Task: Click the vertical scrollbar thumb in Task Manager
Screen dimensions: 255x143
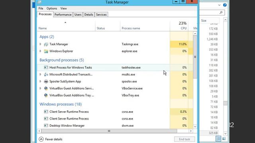Action: pyautogui.click(x=195, y=57)
